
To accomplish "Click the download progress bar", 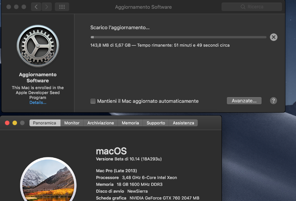I will coord(178,37).
